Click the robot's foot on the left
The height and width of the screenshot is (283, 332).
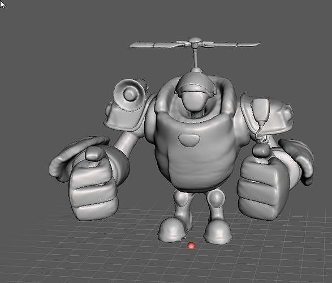(x=172, y=229)
